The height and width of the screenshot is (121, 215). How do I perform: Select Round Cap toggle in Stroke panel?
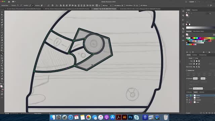tap(197, 61)
